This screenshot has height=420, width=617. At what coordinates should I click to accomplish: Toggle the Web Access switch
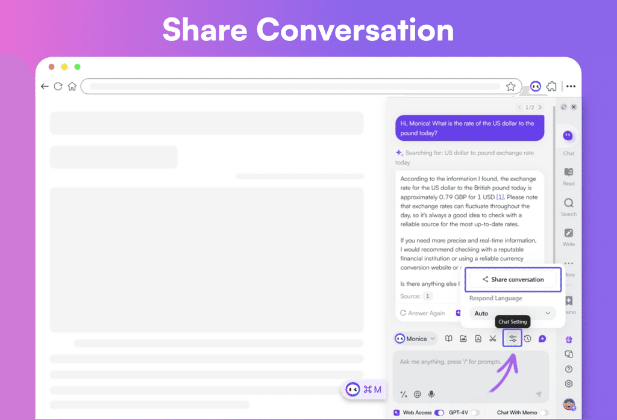pos(439,413)
